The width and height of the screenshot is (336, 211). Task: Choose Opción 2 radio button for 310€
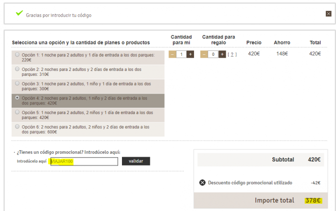(18, 69)
